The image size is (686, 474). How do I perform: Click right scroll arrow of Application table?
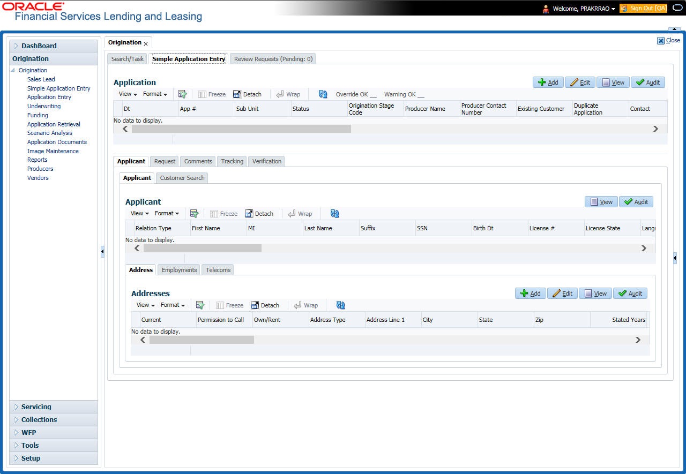[655, 129]
